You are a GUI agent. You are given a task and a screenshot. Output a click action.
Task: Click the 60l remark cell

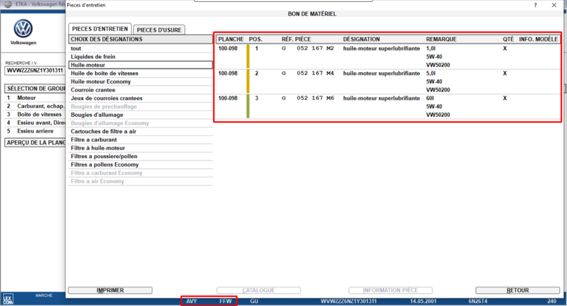click(430, 98)
